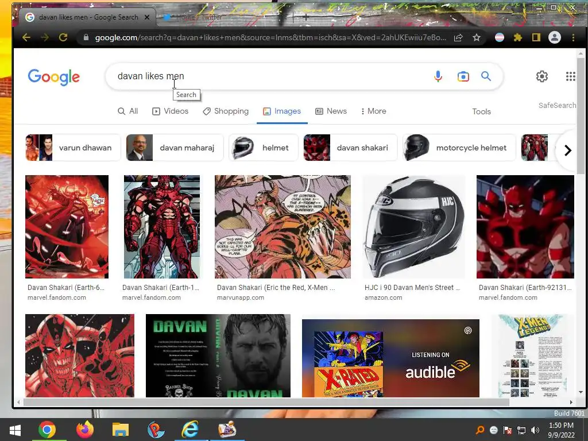Open the X-Men Legends image thumbnail
Image resolution: width=588 pixels, height=441 pixels.
tap(532, 356)
